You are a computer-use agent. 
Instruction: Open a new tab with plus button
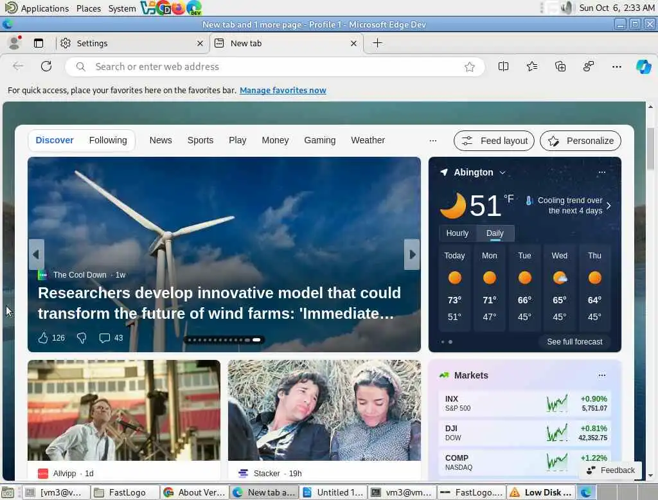(377, 43)
